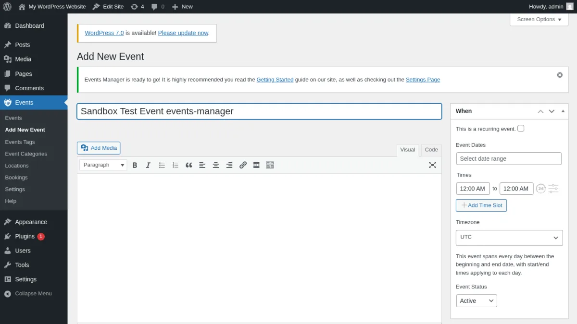
Task: Click the Select date range field
Action: click(x=509, y=159)
